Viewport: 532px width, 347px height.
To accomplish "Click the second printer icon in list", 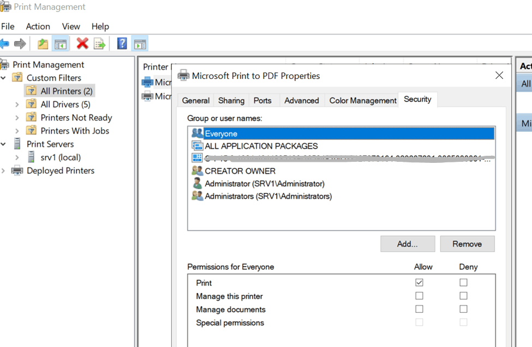I will click(147, 96).
